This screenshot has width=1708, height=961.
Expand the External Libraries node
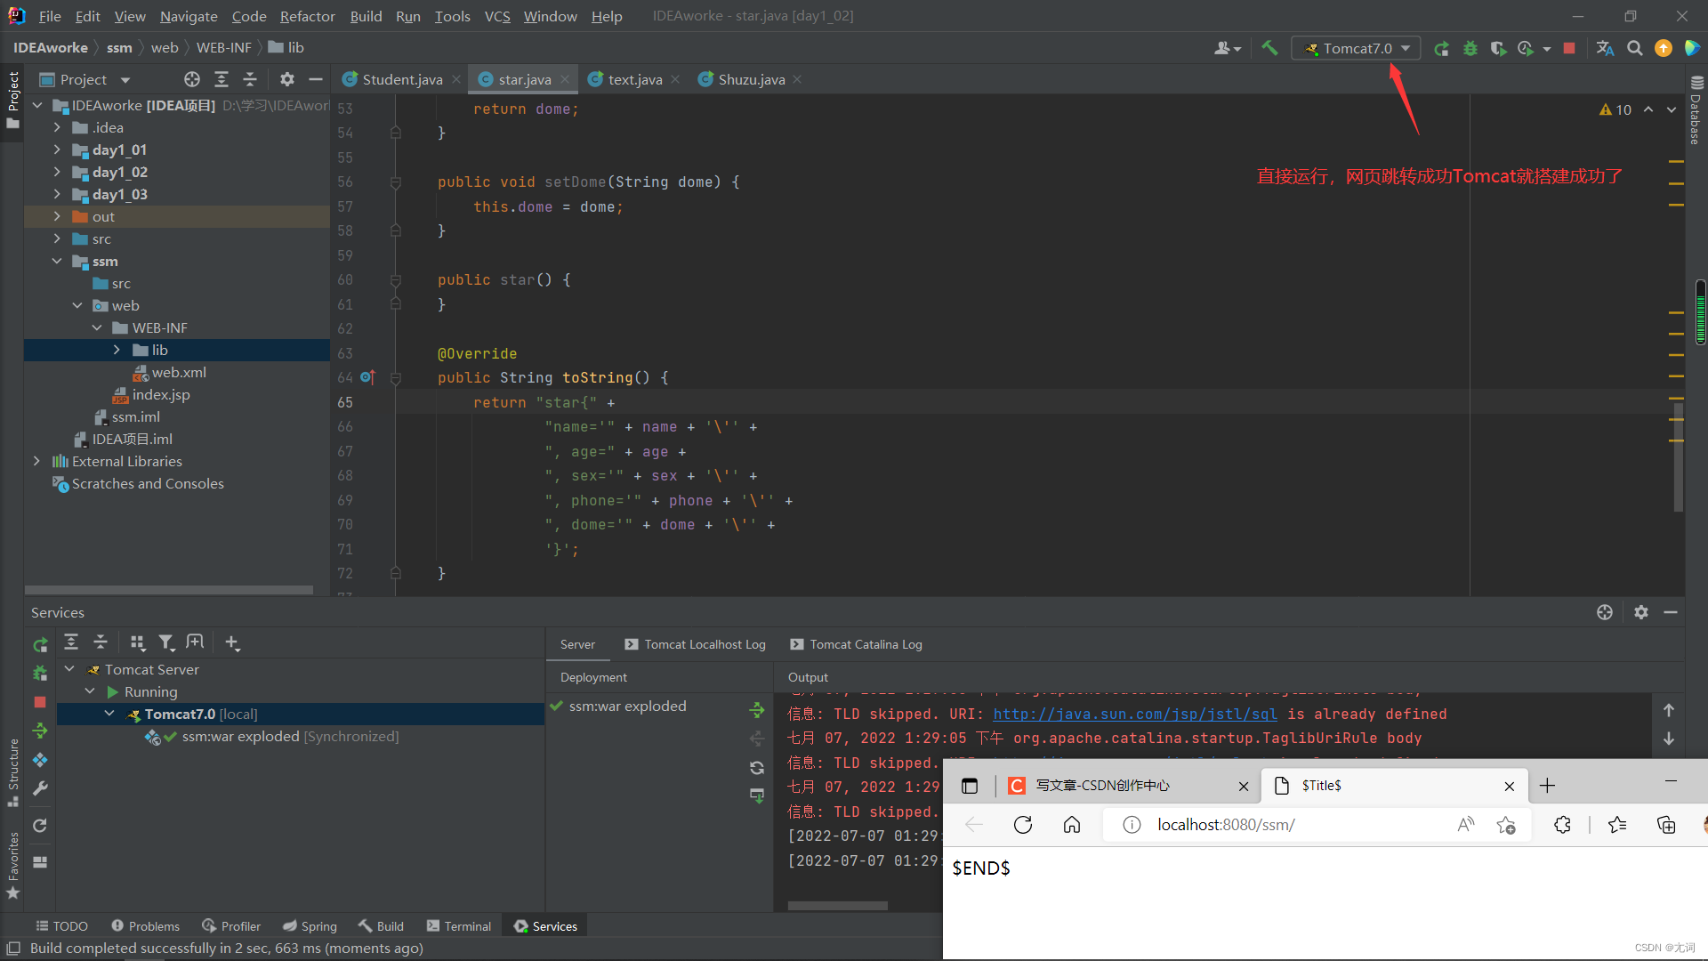[36, 461]
